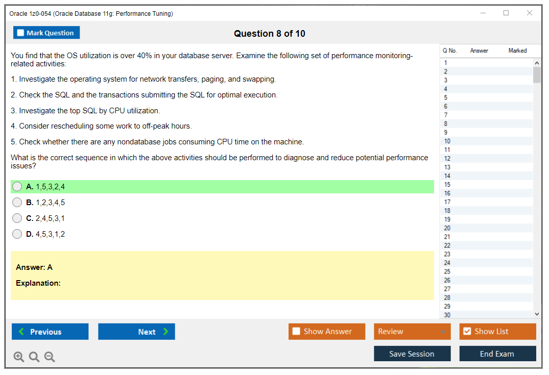The width and height of the screenshot is (549, 375).
Task: Select answer option B. 1,2,3,4,5
Action: (17, 203)
